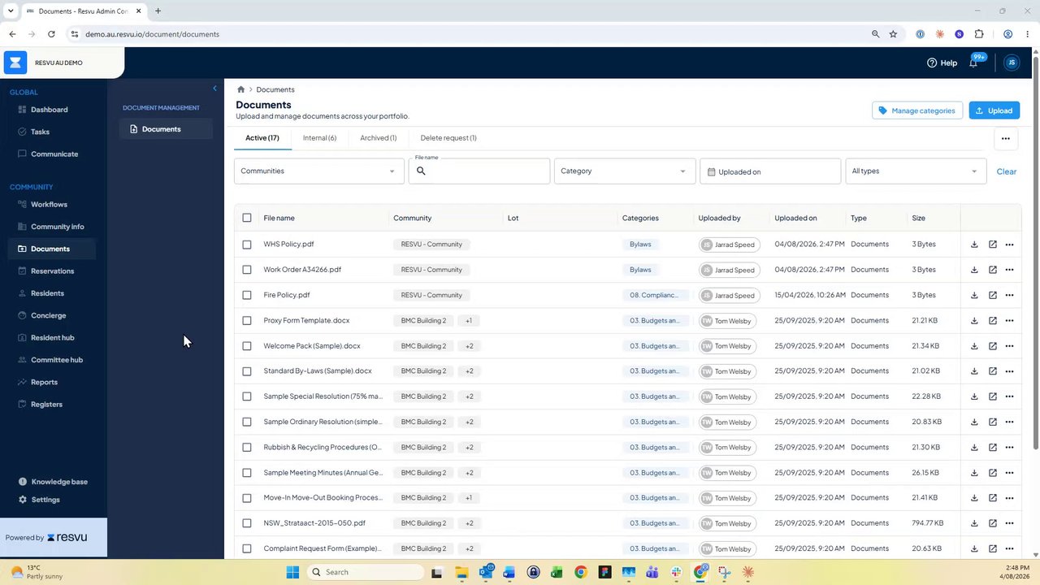Check the Work Order A34266.pdf checkbox
The image size is (1040, 585).
click(x=247, y=270)
